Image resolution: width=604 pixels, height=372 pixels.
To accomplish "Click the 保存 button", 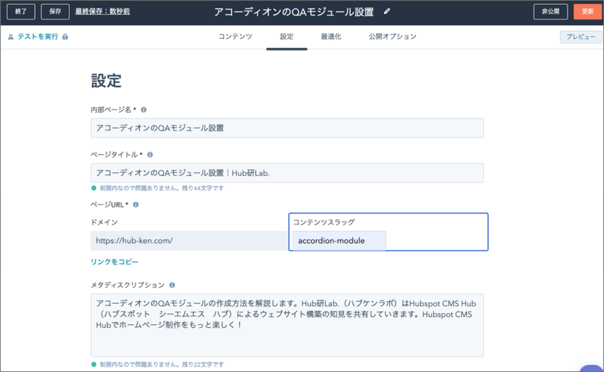I will pyautogui.click(x=55, y=11).
